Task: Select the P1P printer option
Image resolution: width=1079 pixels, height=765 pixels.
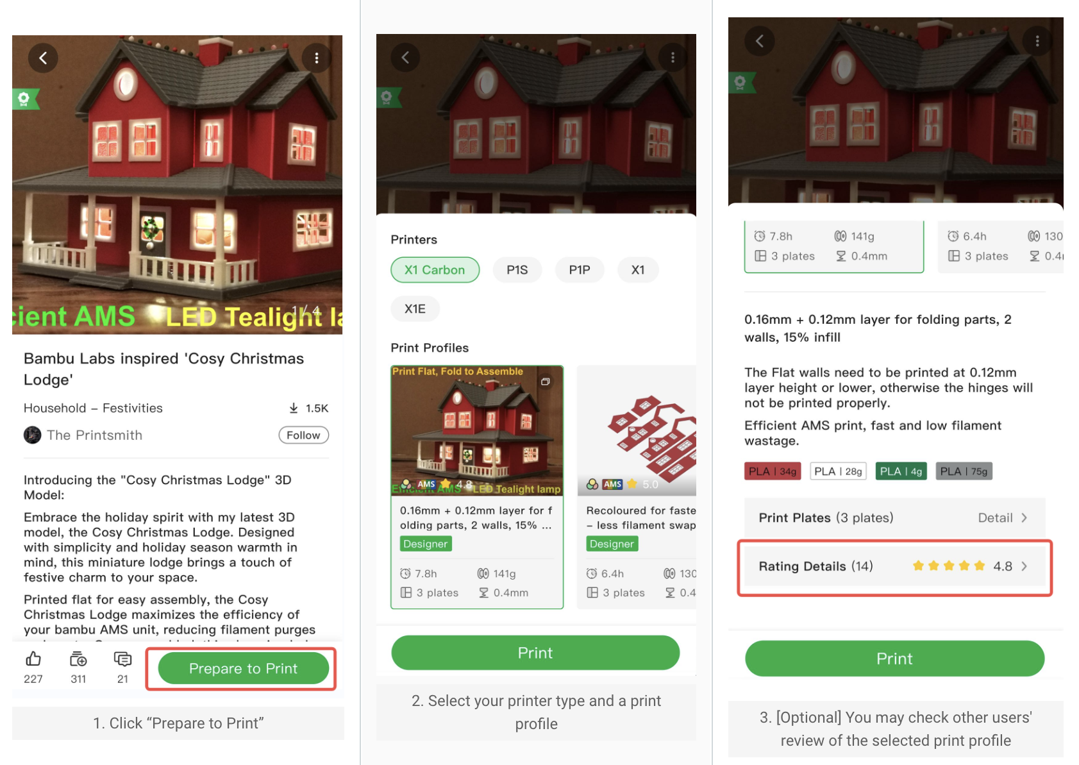Action: point(580,270)
